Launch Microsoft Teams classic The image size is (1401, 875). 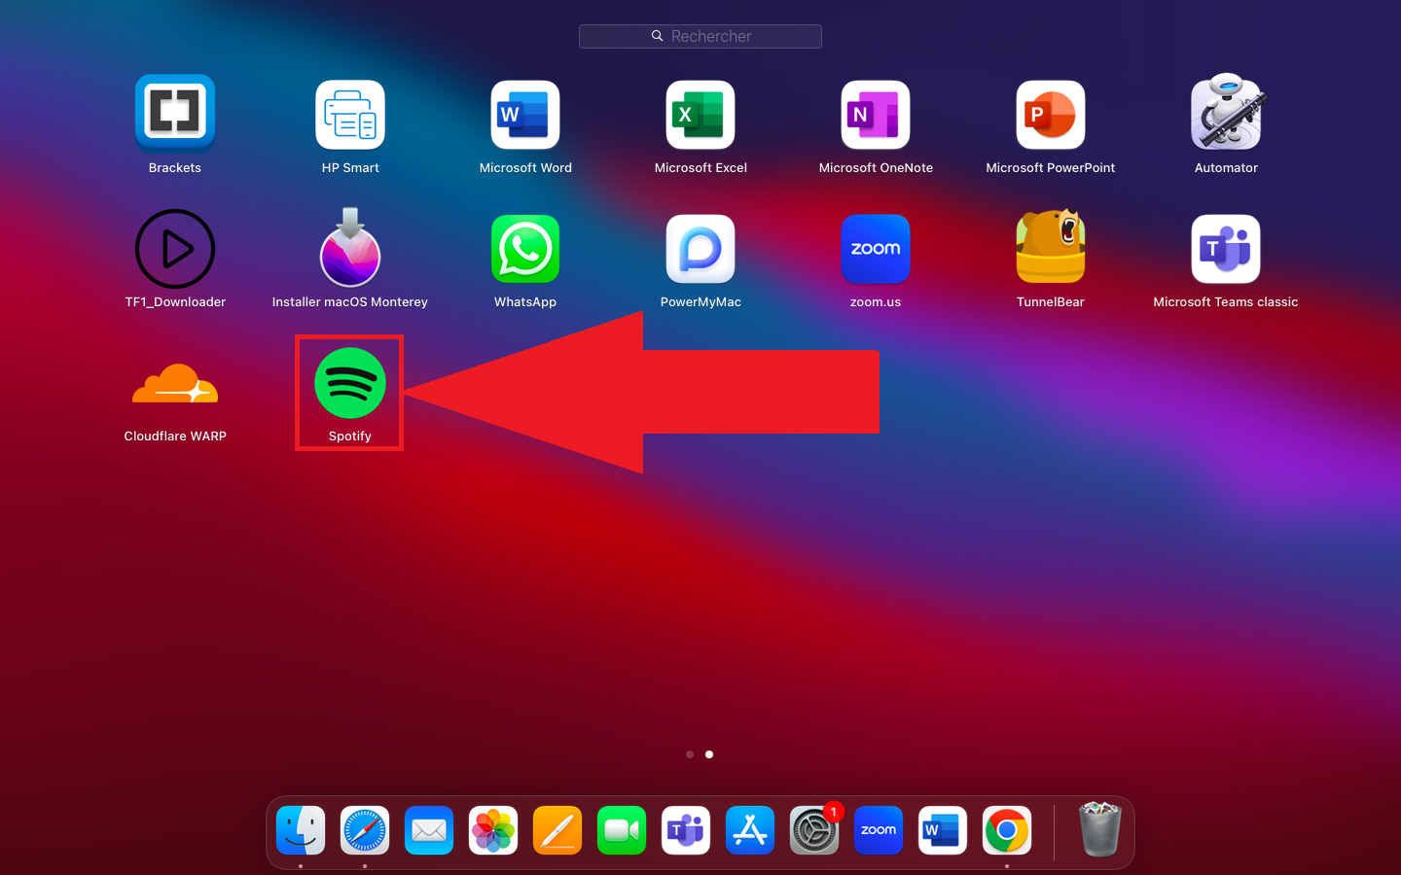pos(1226,249)
